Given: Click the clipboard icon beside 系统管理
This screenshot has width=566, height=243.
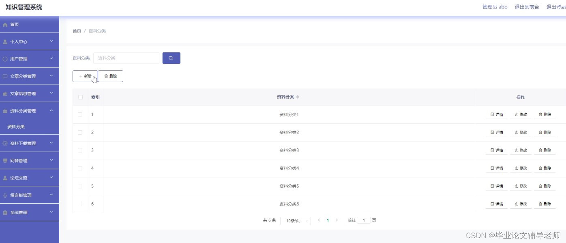Looking at the screenshot, I should point(5,212).
